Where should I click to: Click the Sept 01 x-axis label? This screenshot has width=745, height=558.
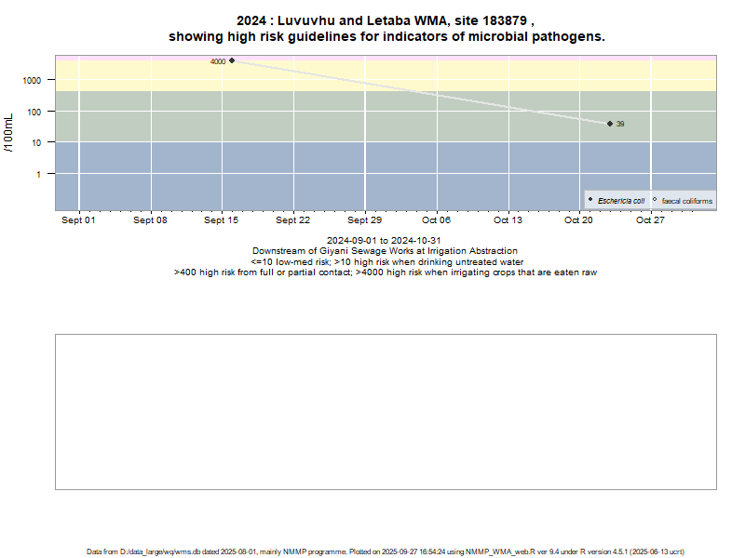(x=78, y=220)
